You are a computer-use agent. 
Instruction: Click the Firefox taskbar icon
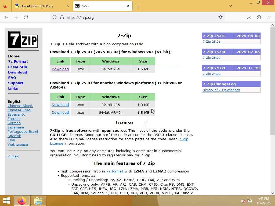(22, 201)
